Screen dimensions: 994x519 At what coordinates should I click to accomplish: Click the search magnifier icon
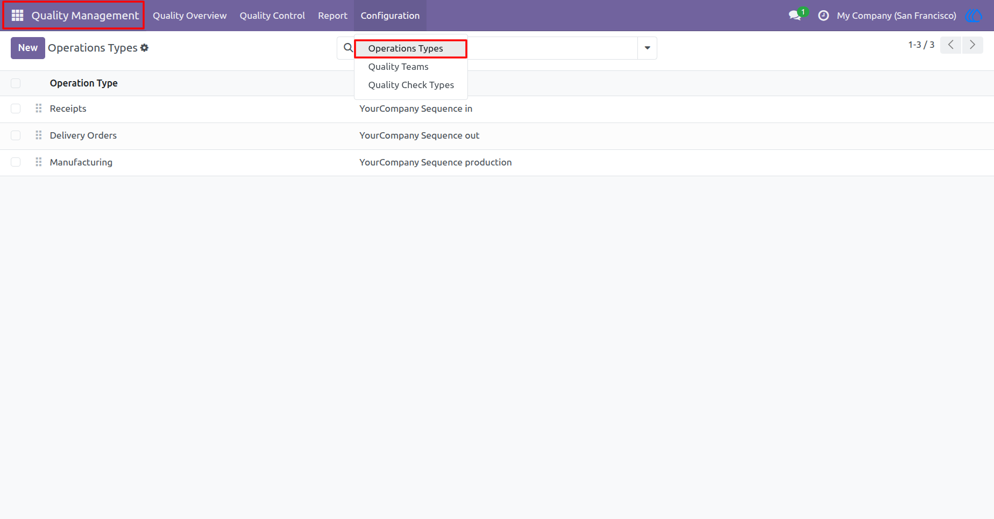[348, 48]
